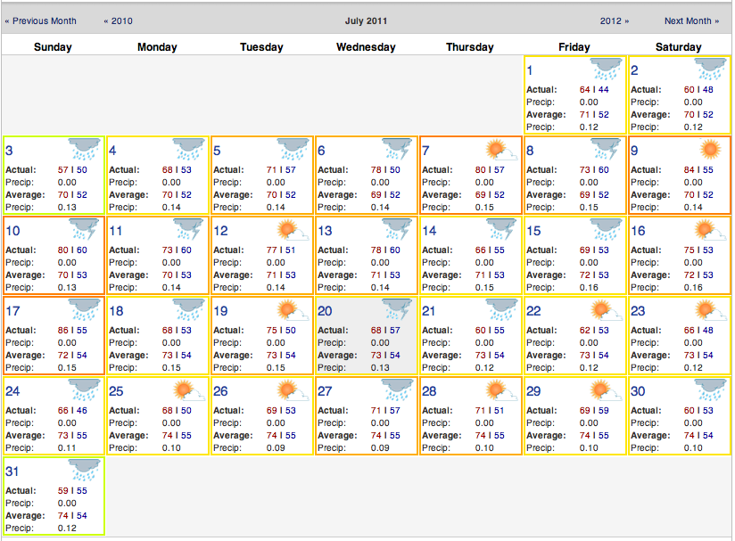Select the day 3 date number
Viewport: 735px width, 541px height.
[x=9, y=151]
